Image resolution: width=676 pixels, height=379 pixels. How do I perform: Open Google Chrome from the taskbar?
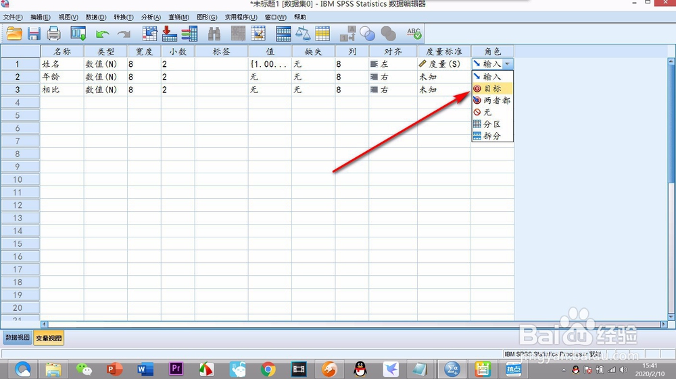click(x=268, y=369)
